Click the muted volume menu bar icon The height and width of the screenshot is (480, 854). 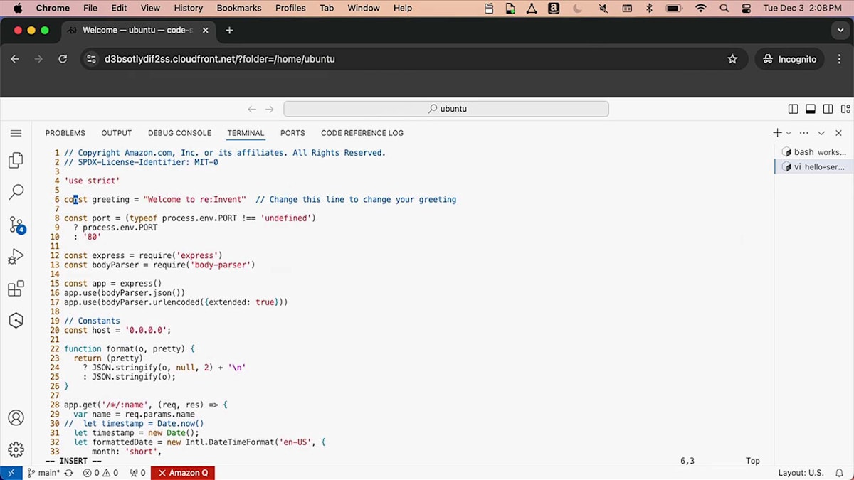click(x=603, y=8)
